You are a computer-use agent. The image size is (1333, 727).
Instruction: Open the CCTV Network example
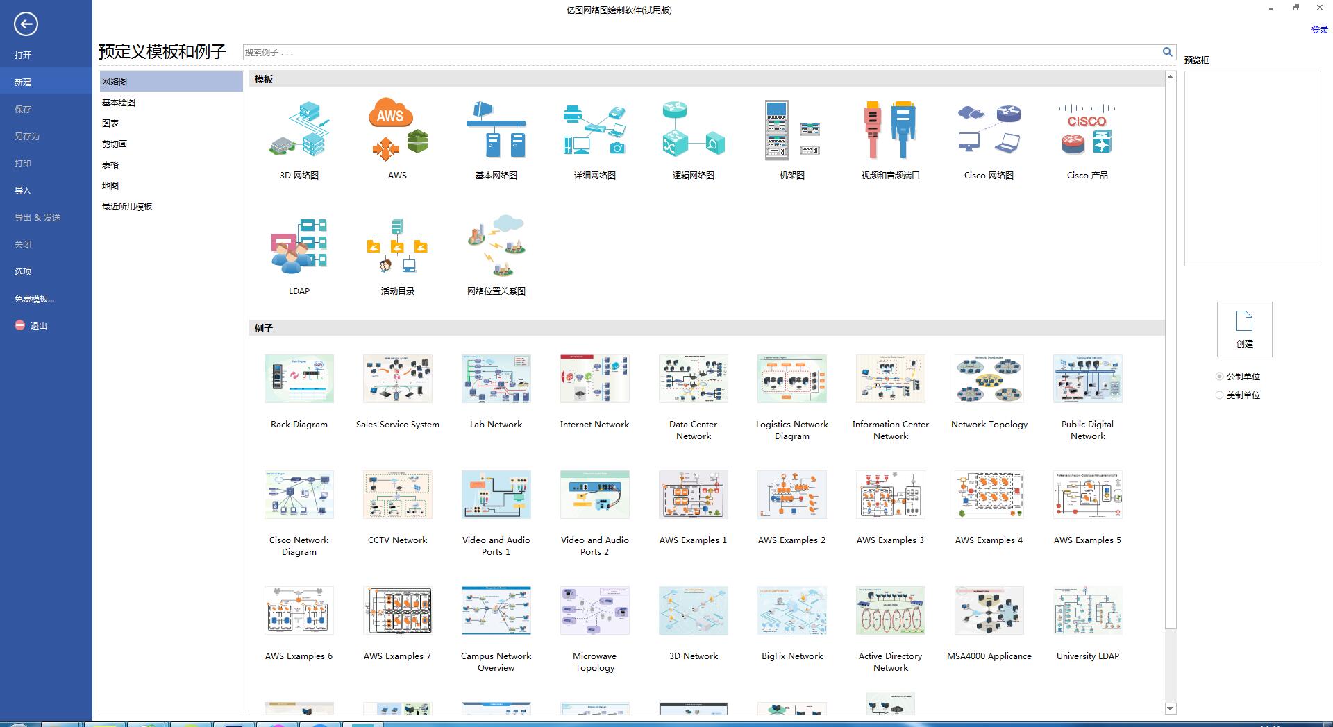point(398,495)
